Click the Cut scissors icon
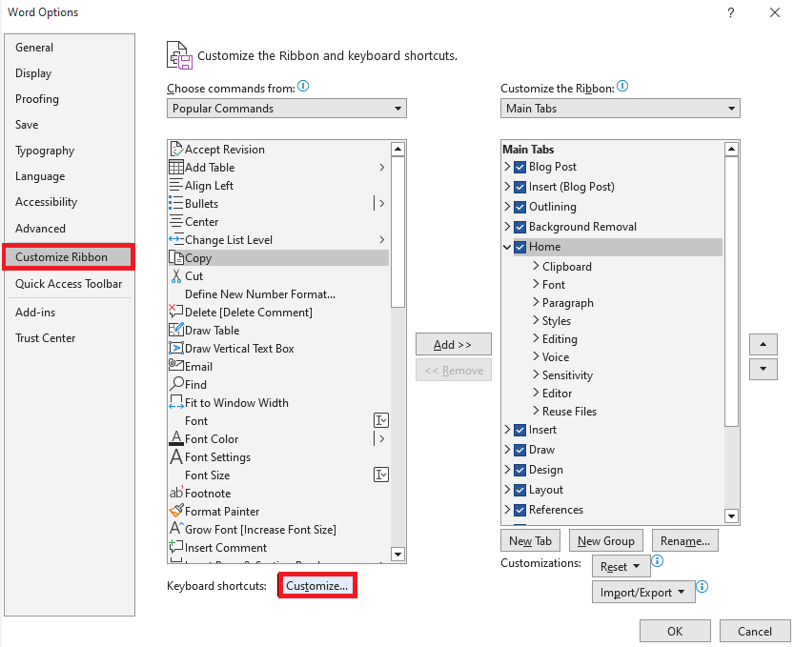Screen dimensions: 794x647 coord(176,276)
